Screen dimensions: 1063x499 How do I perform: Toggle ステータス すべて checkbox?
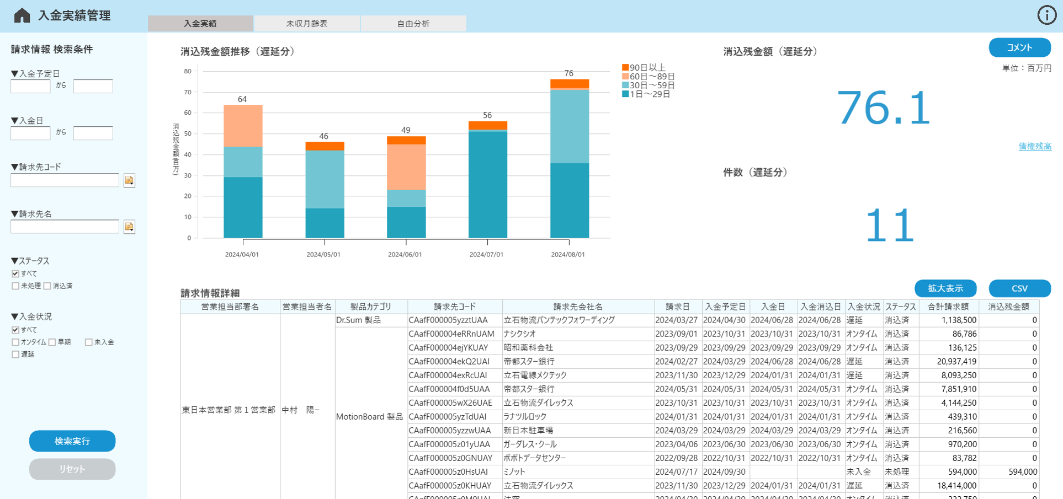[15, 273]
